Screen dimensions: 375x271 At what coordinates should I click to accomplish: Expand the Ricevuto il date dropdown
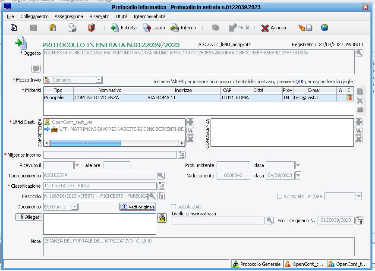click(x=78, y=165)
